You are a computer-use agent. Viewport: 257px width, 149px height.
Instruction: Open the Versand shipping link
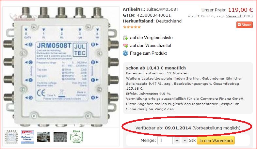[233, 16]
